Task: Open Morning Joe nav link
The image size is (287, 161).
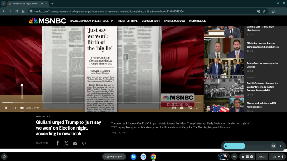Action: (198, 21)
